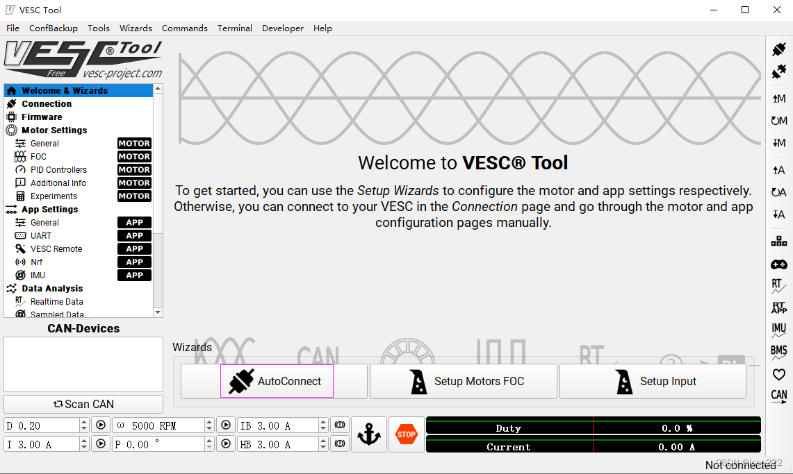Click write app configuration icon (↓A)
The width and height of the screenshot is (793, 474).
pos(779,214)
